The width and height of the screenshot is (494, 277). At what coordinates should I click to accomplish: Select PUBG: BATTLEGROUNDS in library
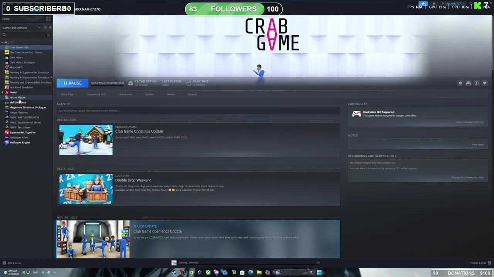tap(26, 117)
